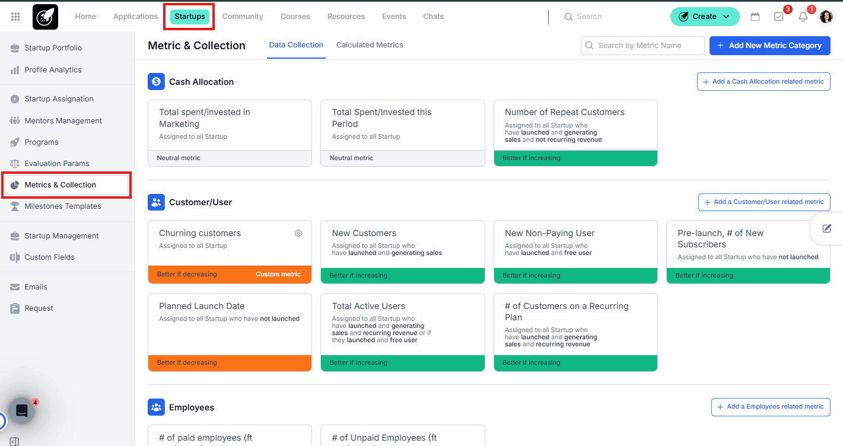Collapse the left sidebar panel
The image size is (843, 446).
pyautogui.click(x=14, y=441)
